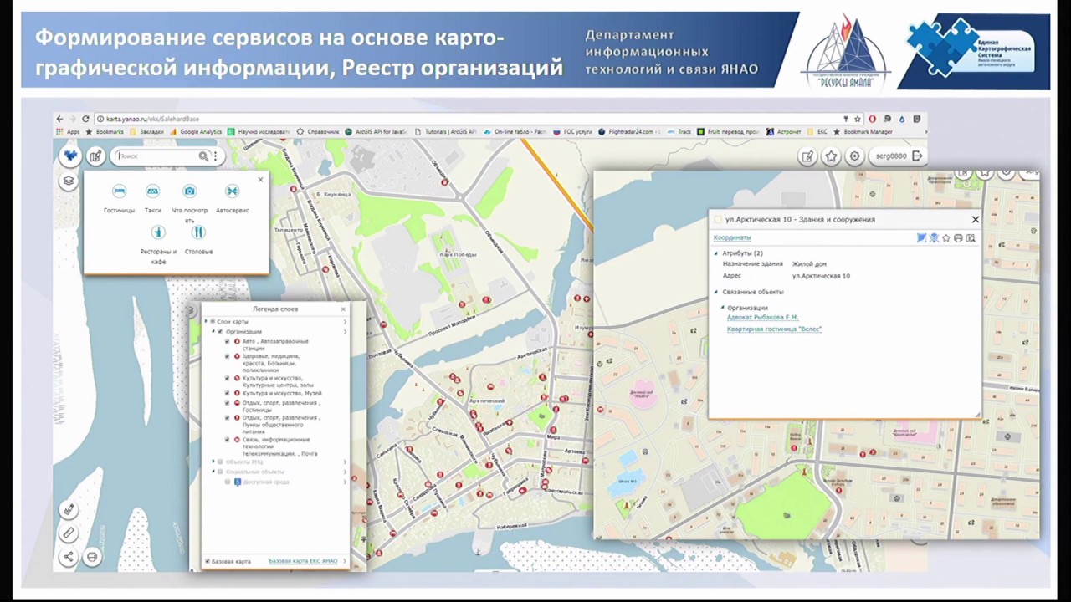Uncheck Пункты общественного питания layer
The height and width of the screenshot is (602, 1071).
click(x=227, y=418)
